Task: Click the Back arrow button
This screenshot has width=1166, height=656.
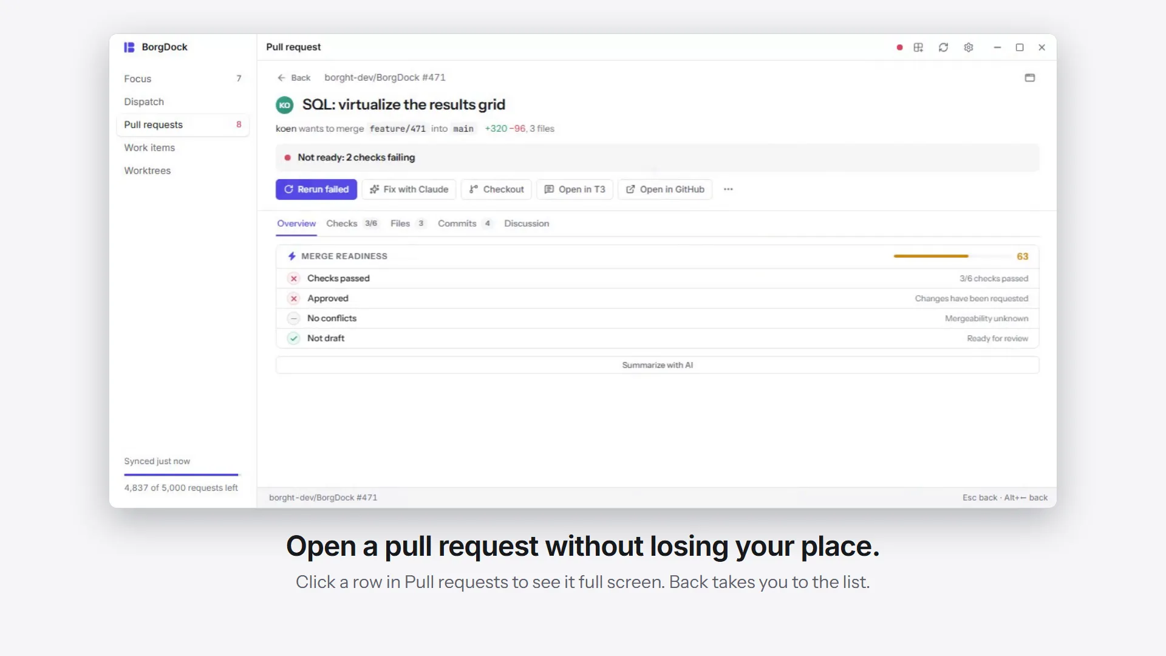Action: pyautogui.click(x=294, y=78)
